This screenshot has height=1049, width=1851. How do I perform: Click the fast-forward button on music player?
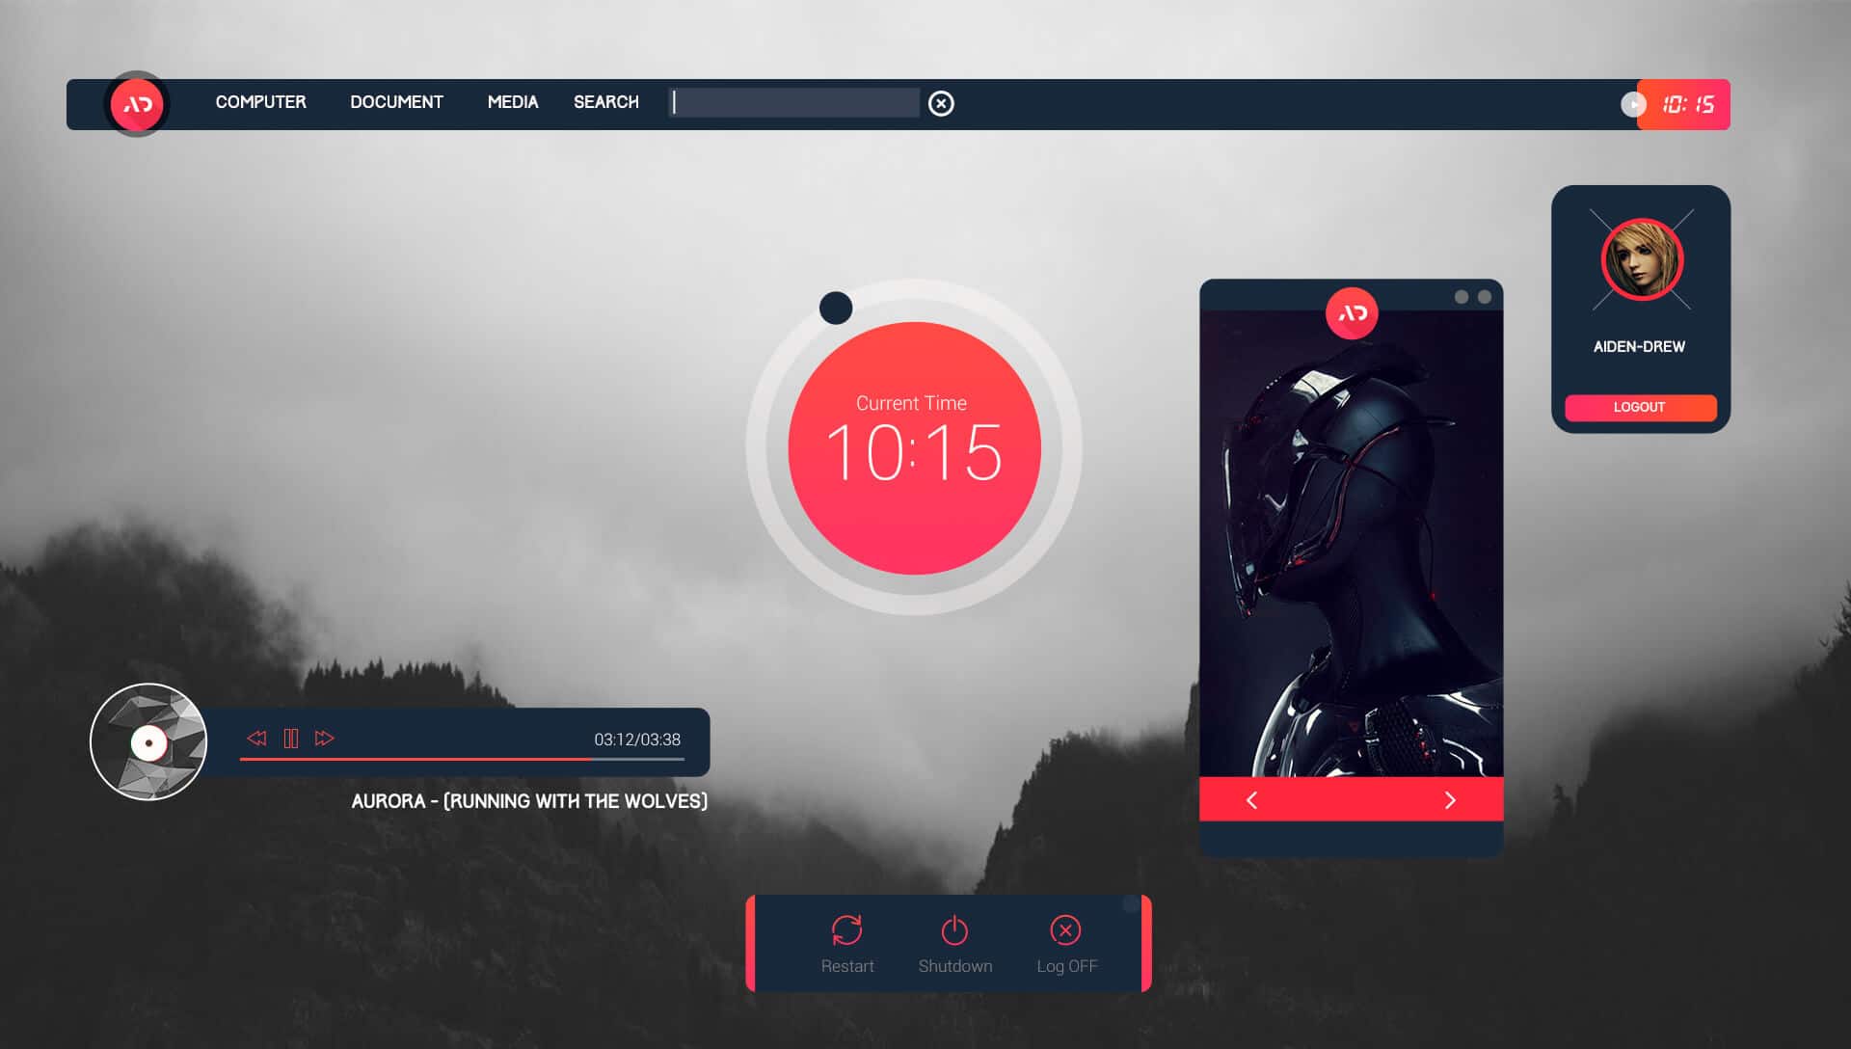pyautogui.click(x=324, y=739)
